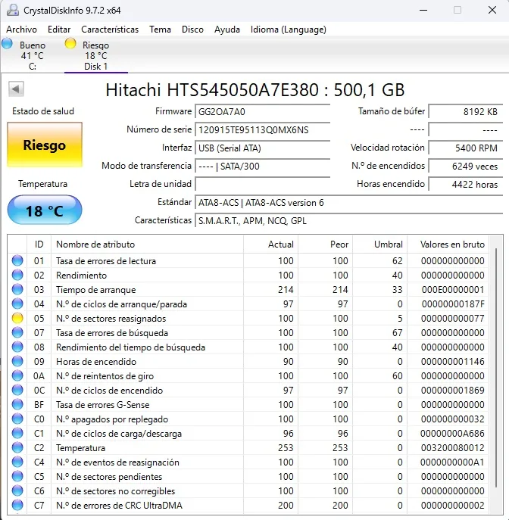Click the Valores en bruto column header
The image size is (509, 520).
coord(448,244)
